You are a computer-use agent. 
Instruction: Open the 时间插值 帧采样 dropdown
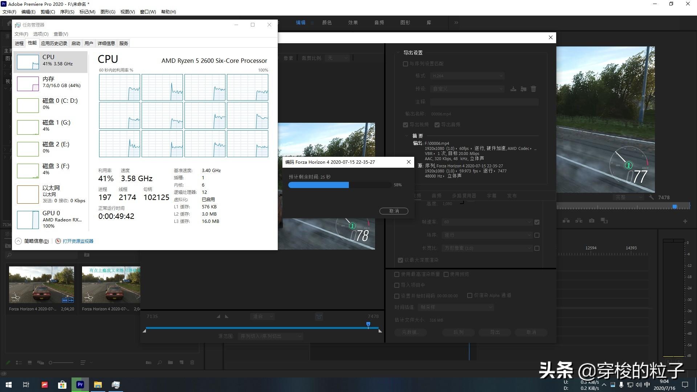pos(456,307)
